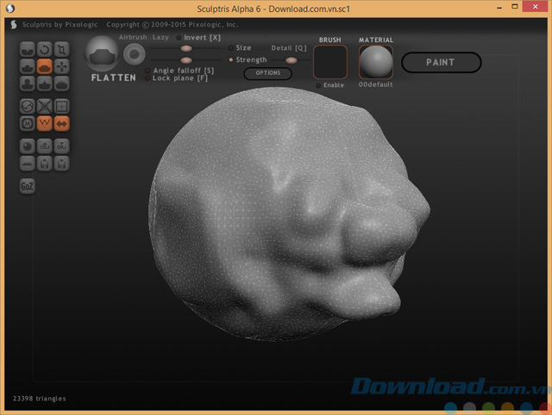Select the orange Flatten tool icon
The height and width of the screenshot is (415, 552).
44,66
